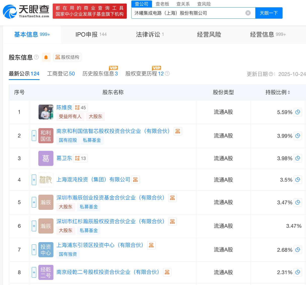Screen dimensions: 306x285
Task: Open pie chart icon for 2.68% holding
Action: click(x=298, y=250)
